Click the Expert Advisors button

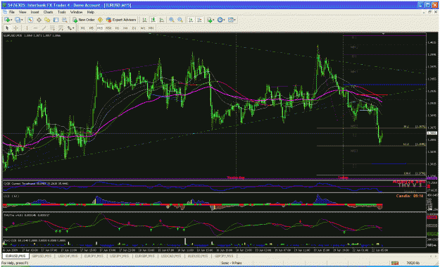[121, 20]
